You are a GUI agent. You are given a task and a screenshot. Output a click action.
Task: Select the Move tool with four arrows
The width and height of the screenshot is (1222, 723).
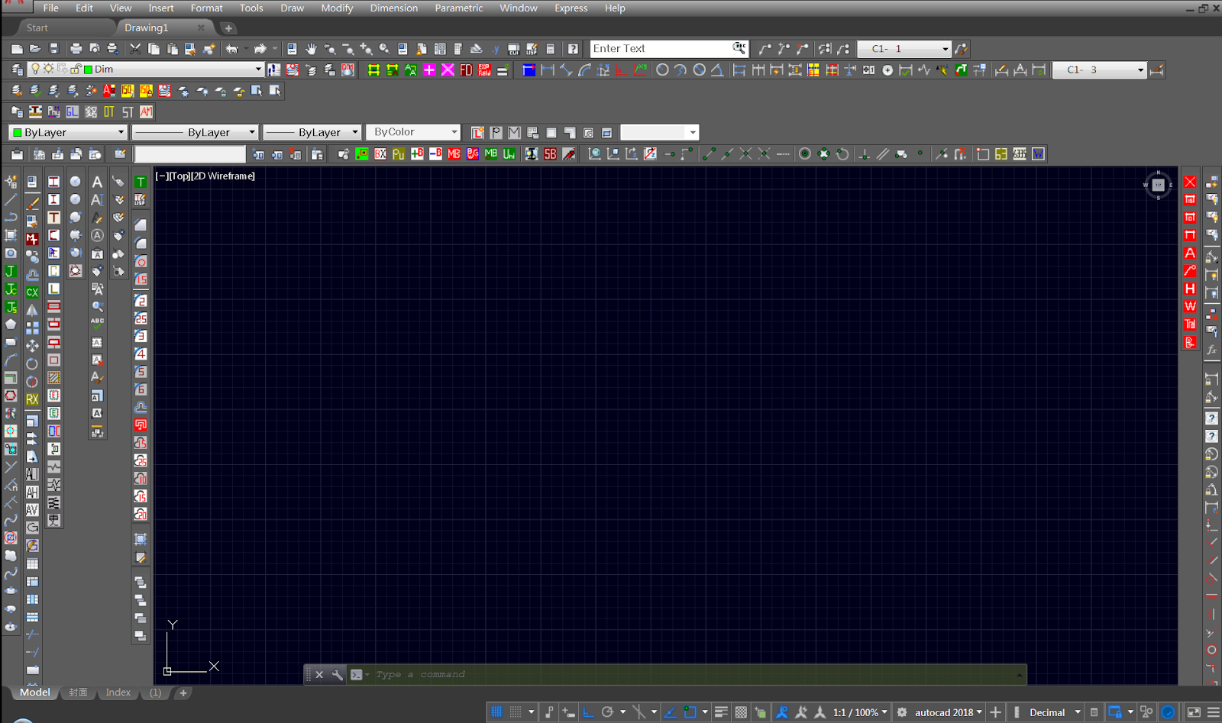click(32, 346)
